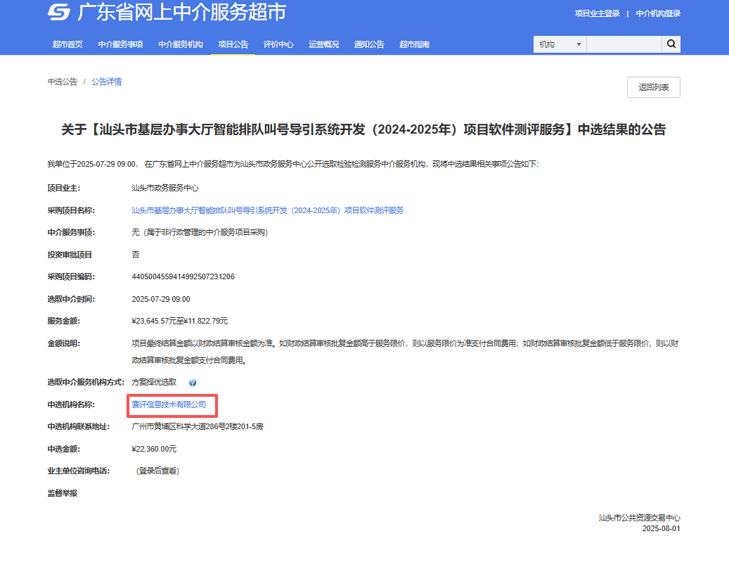Click 项目业主登录 link

[597, 13]
